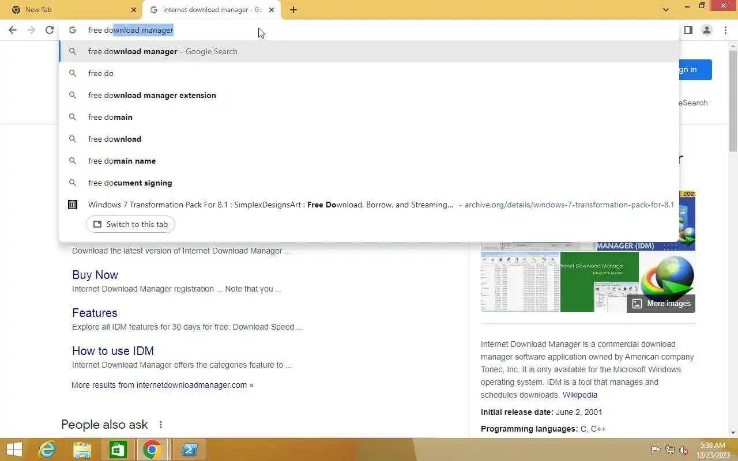Image resolution: width=738 pixels, height=461 pixels.
Task: Reload the page using the refresh icon
Action: (50, 30)
